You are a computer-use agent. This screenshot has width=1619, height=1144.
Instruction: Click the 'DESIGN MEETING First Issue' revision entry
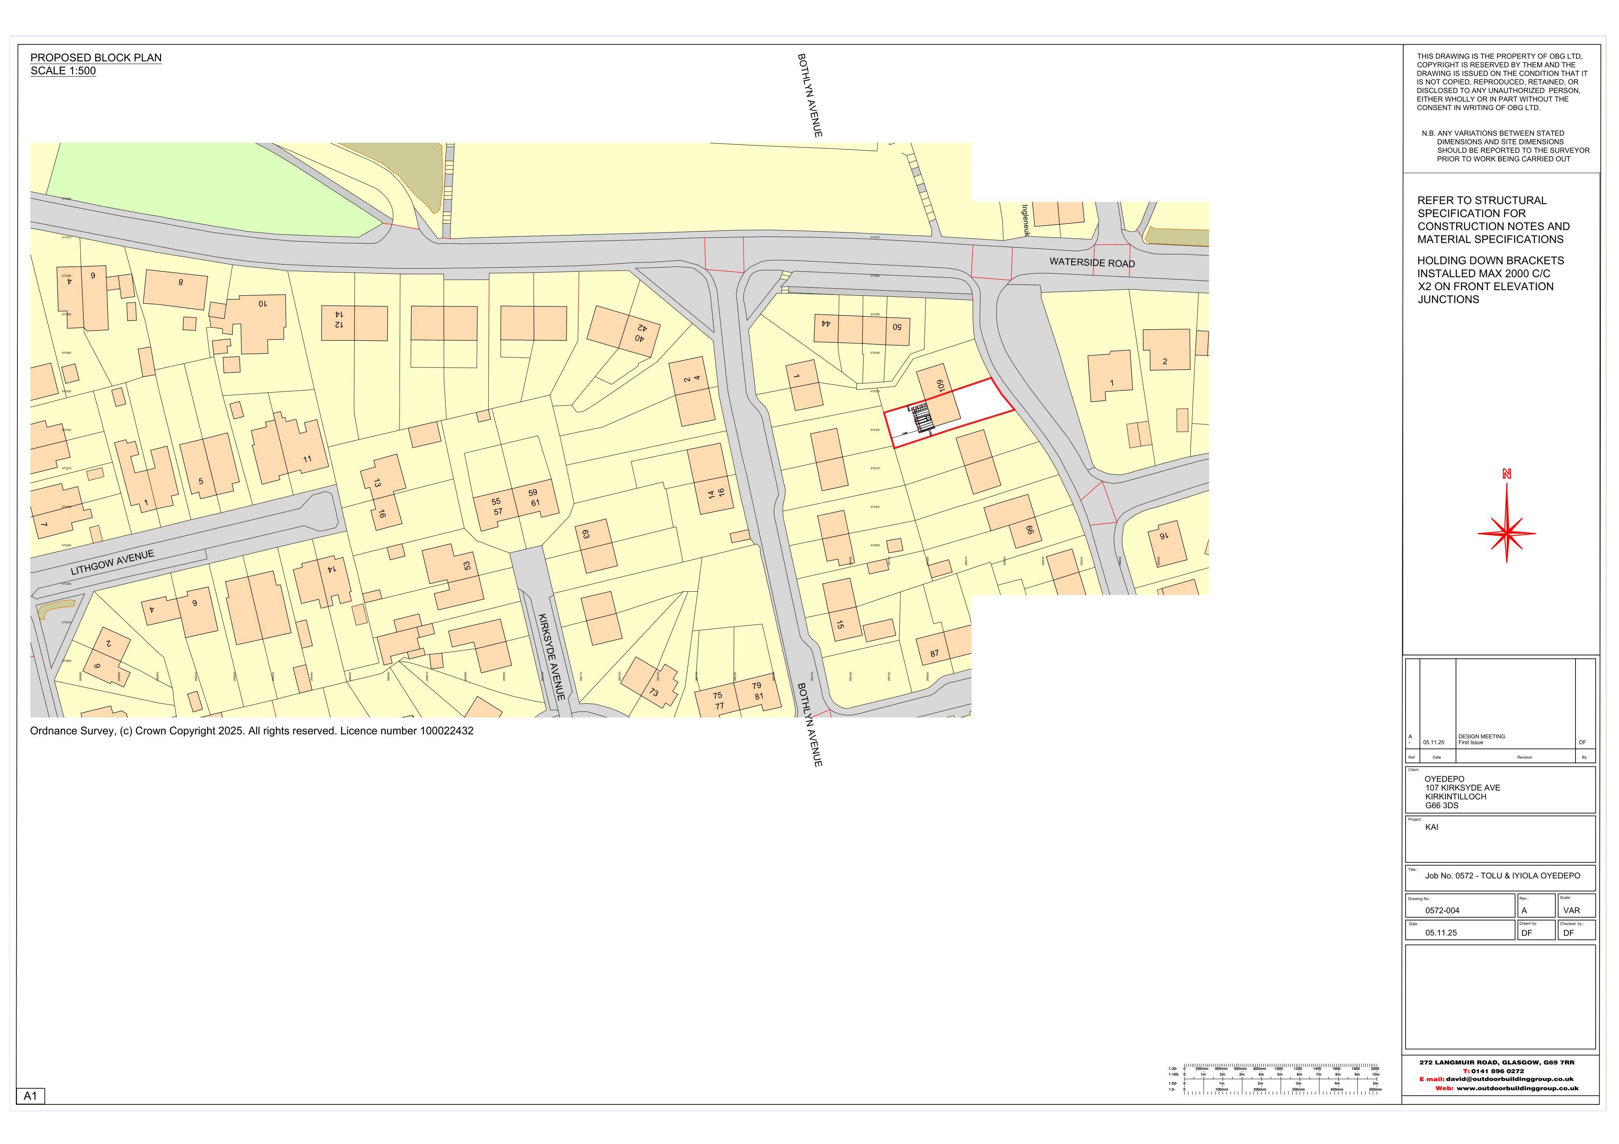coord(1481,739)
